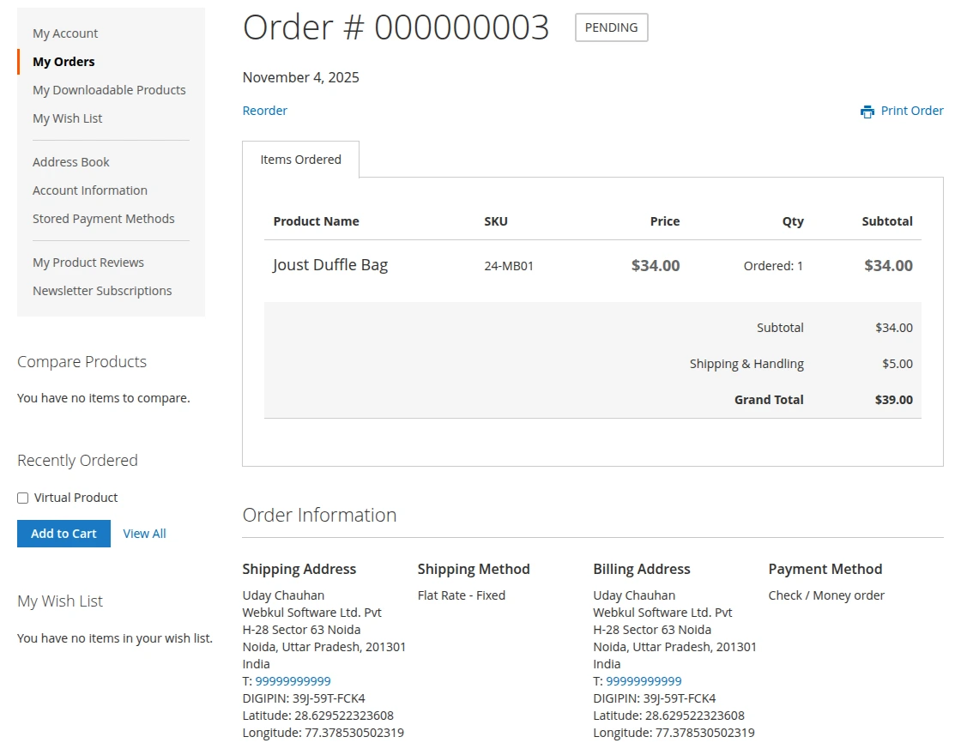Screen dimensions: 961x755
Task: Open My Account from the sidebar
Action: pyautogui.click(x=65, y=33)
